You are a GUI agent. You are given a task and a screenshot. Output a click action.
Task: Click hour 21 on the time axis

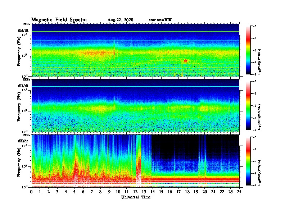[x=213, y=192]
